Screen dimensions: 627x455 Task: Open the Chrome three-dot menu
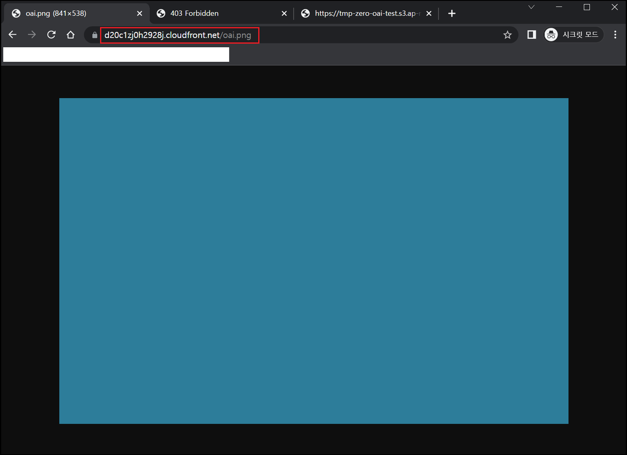(615, 35)
